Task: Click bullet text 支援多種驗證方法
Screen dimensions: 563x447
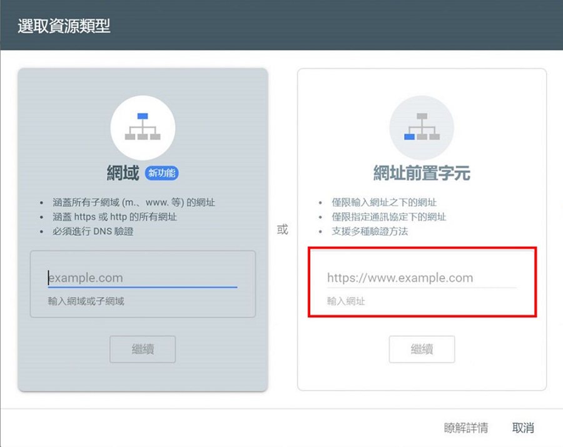Action: click(370, 231)
